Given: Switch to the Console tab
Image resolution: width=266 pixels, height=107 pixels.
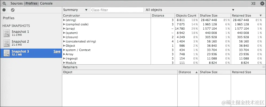Looking at the screenshot, I should click(46, 3).
